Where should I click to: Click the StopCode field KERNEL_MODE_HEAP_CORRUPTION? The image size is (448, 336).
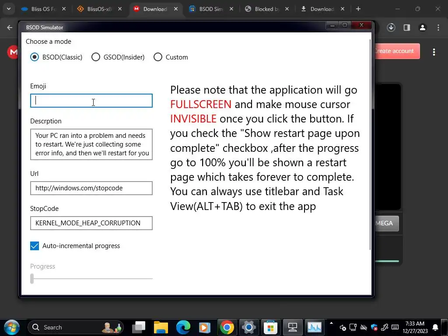[91, 223]
